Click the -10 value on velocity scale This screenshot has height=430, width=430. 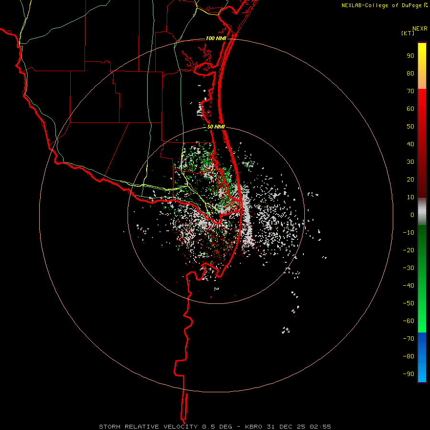point(408,233)
